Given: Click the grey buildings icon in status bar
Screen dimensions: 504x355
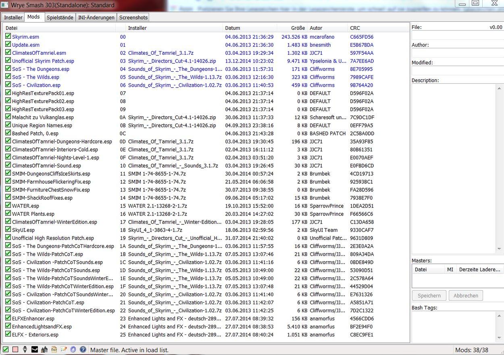Looking at the screenshot, I should 44,350.
